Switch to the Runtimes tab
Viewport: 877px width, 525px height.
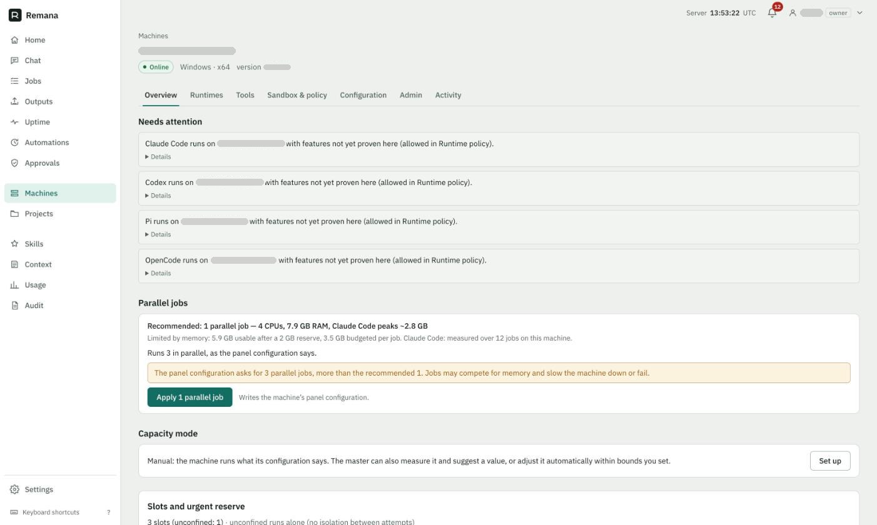pos(206,95)
